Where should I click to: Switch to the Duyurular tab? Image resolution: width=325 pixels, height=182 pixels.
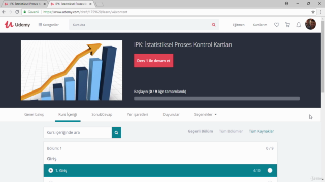click(x=171, y=114)
